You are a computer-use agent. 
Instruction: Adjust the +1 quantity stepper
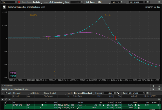click(x=42, y=105)
